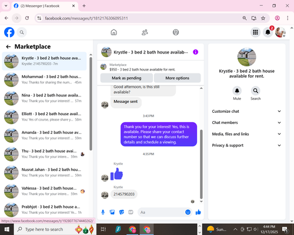This screenshot has width=294, height=235.
Task: Open Krystle conversation in chat list
Action: point(44,61)
